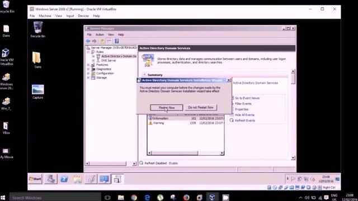Click Refresh Events link

pyautogui.click(x=245, y=121)
